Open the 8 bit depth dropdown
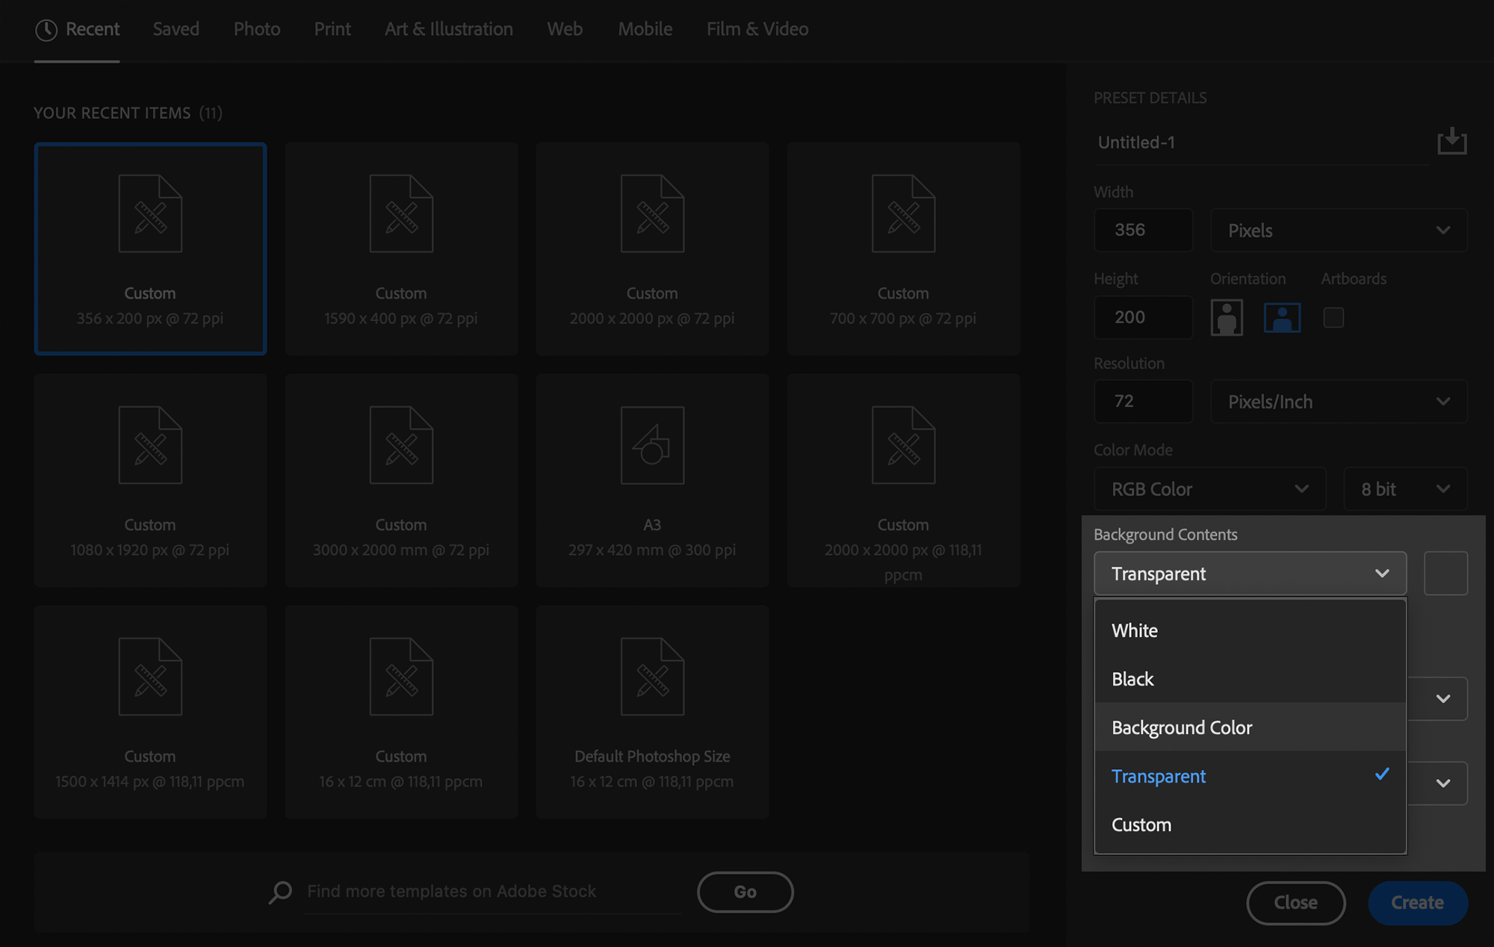1494x947 pixels. coord(1405,489)
